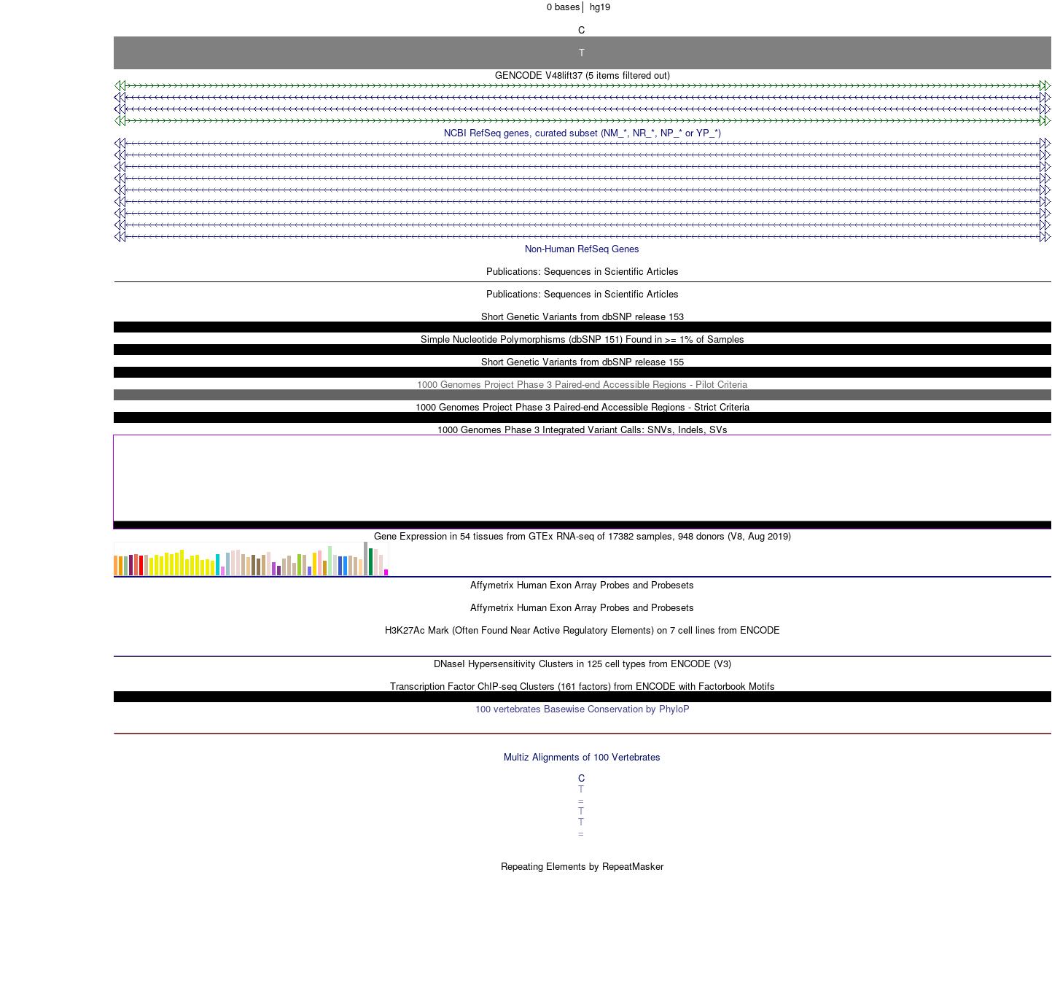
Task: Click the bright red bar in GTEx chart
Action: (x=141, y=565)
